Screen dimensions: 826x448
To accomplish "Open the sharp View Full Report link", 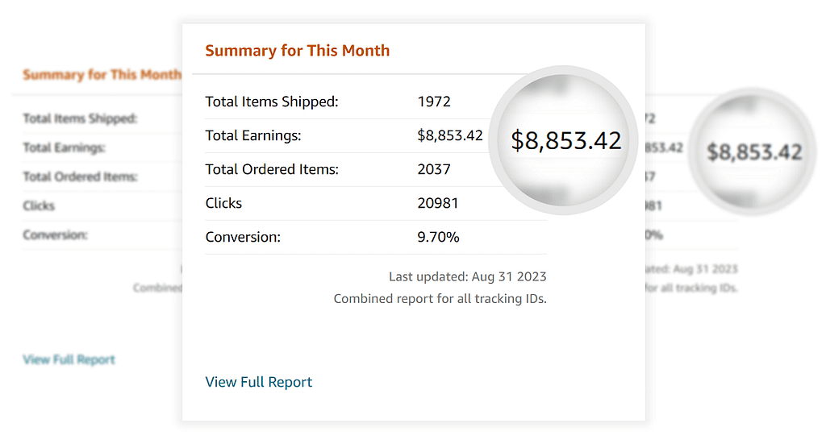I will (258, 382).
